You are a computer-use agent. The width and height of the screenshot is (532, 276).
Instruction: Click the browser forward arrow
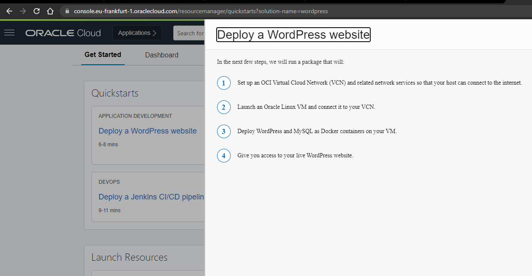pos(23,11)
